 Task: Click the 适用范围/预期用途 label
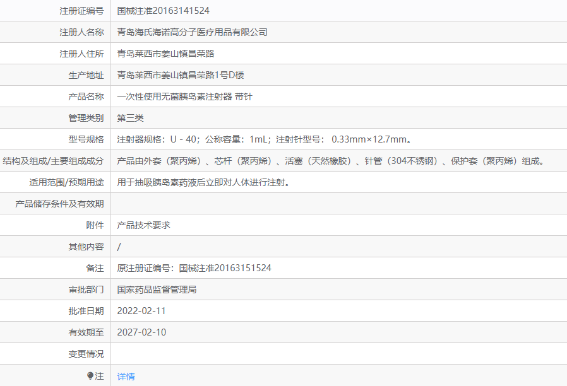point(66,182)
